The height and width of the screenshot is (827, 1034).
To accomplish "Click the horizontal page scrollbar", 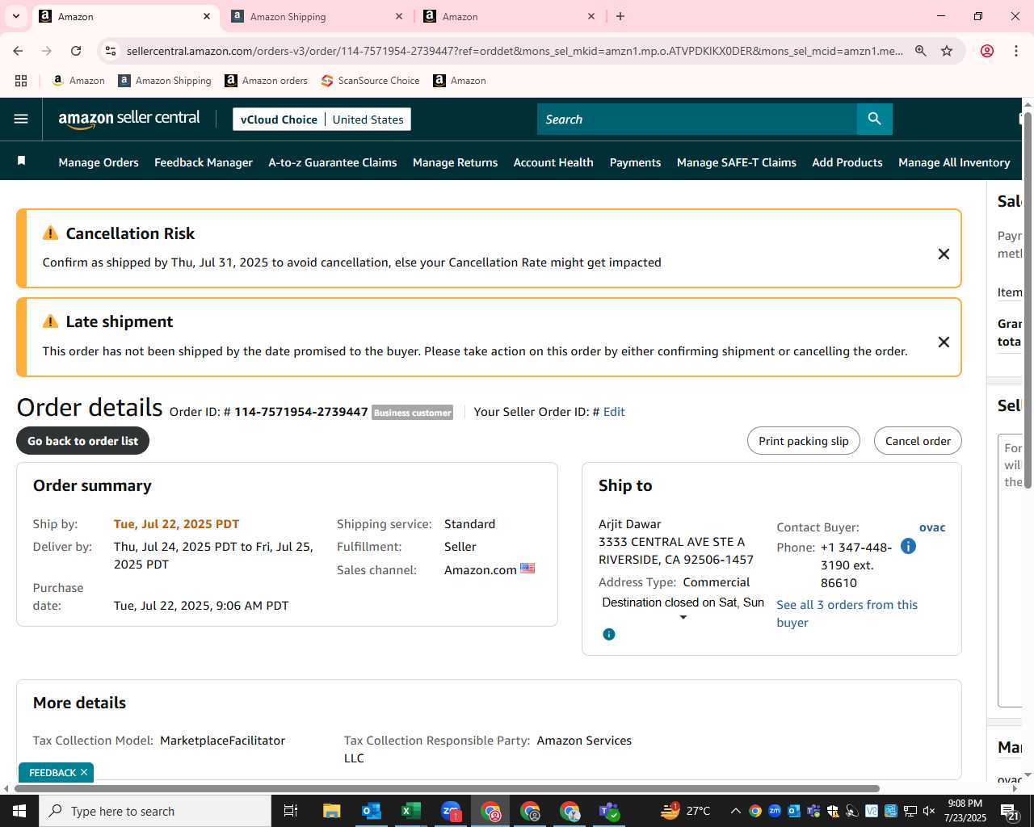I will tap(447, 788).
